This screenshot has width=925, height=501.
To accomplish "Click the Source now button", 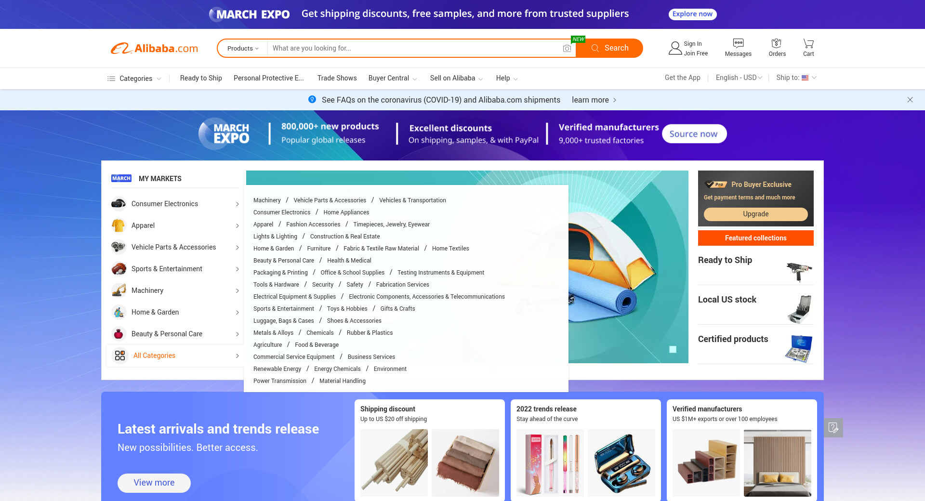I will click(694, 134).
